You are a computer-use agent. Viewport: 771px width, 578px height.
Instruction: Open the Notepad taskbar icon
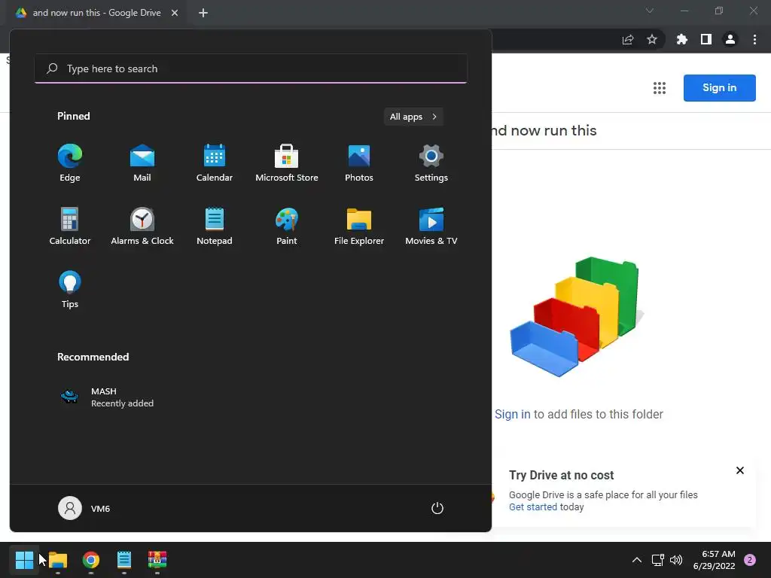pyautogui.click(x=124, y=560)
